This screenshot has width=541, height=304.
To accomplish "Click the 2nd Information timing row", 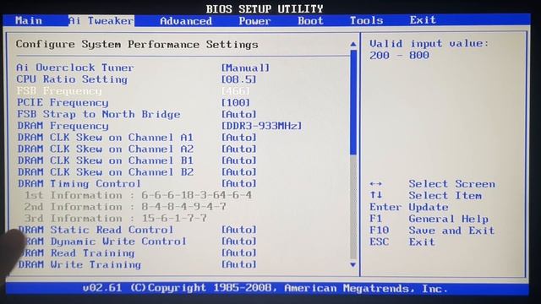I will click(125, 207).
